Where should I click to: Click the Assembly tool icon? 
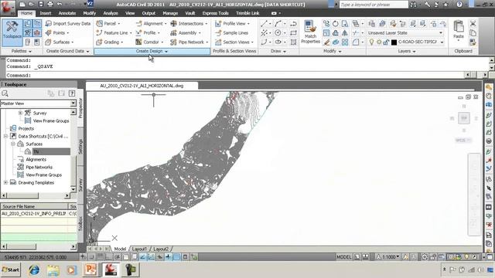pyautogui.click(x=173, y=32)
